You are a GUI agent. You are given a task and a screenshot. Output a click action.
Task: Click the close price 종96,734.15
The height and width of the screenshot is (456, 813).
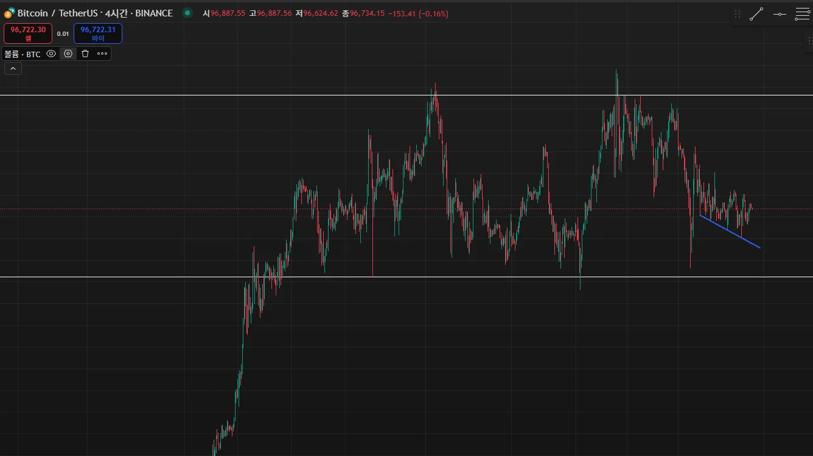click(363, 13)
